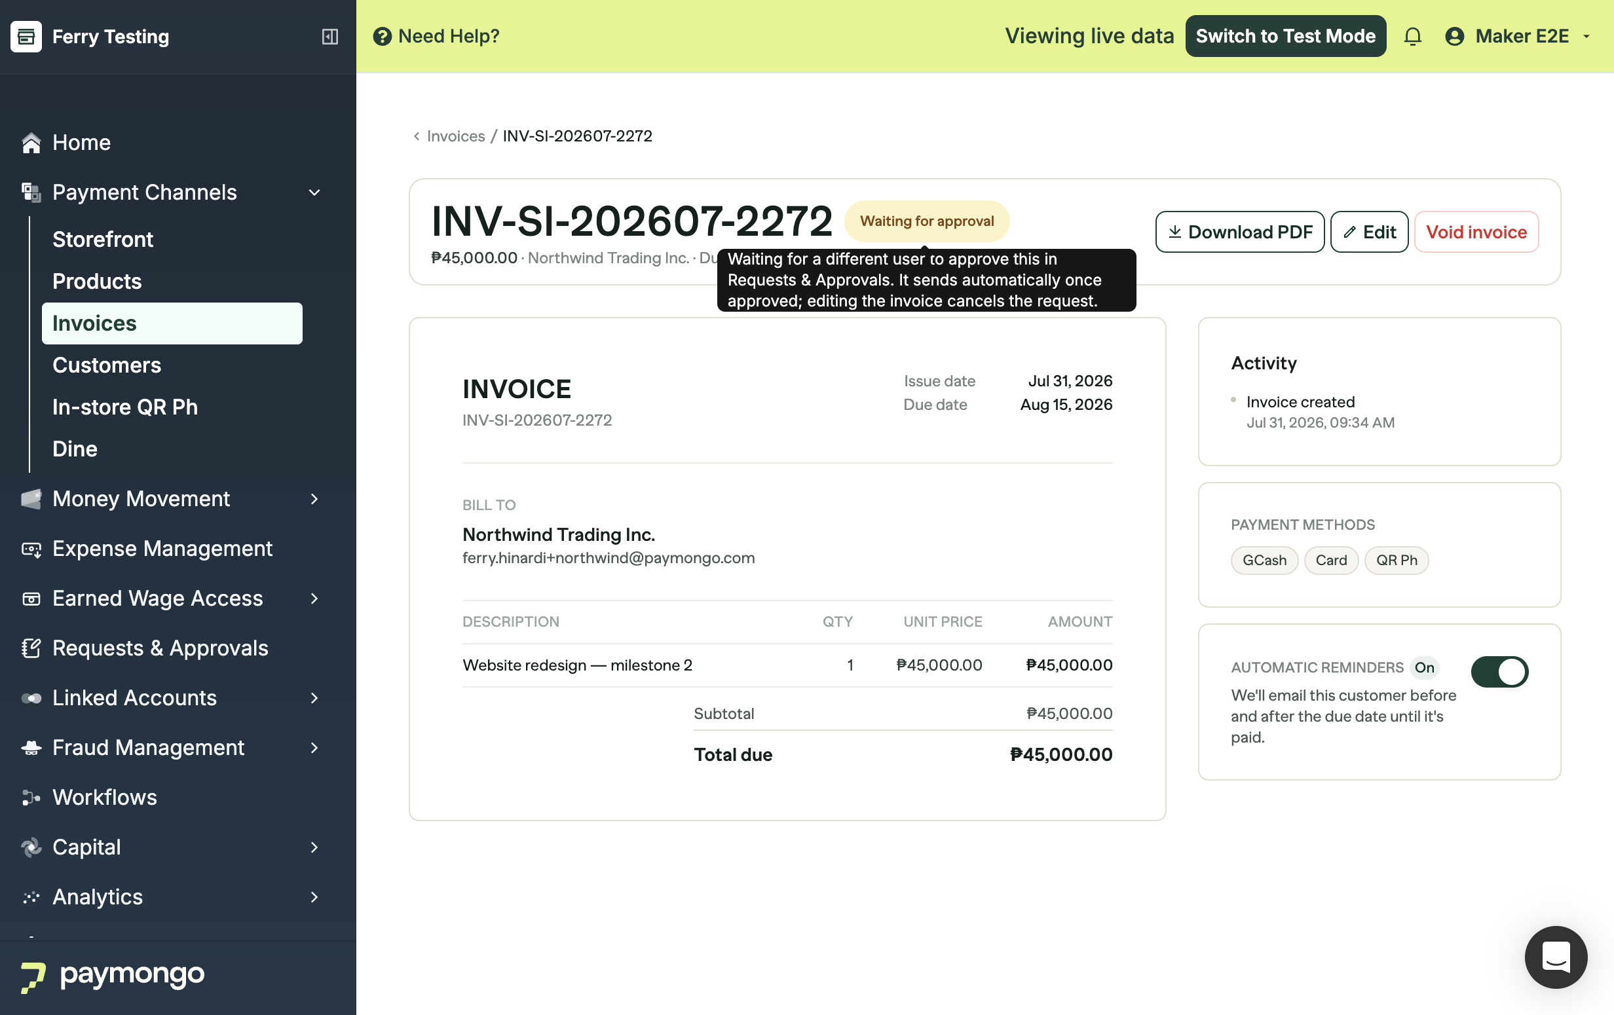The width and height of the screenshot is (1614, 1015).
Task: Click the Fraud Management icon
Action: click(31, 748)
